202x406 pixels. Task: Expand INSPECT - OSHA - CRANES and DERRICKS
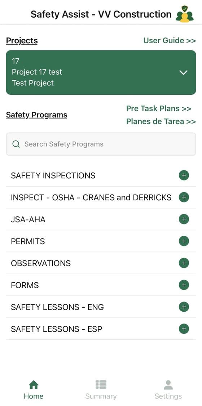184,197
